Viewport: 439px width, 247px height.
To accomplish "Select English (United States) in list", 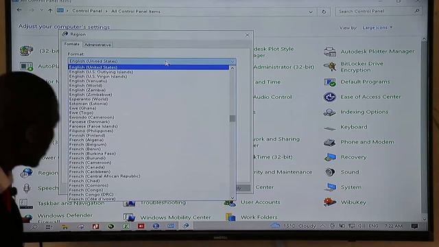I will [x=148, y=67].
